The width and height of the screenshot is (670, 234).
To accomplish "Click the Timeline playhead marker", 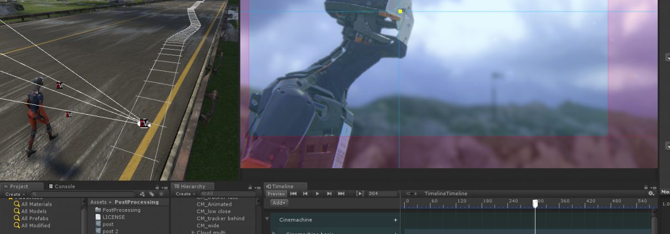I will (x=535, y=204).
